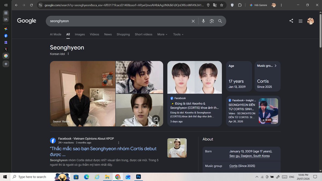Open Microsoft Edge from taskbar

pos(86,177)
